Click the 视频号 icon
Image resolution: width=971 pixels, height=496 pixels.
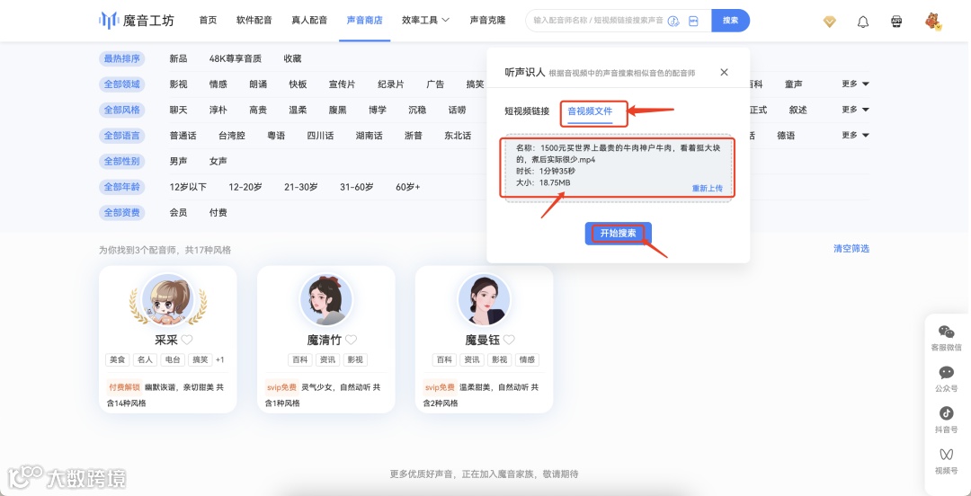[946, 454]
